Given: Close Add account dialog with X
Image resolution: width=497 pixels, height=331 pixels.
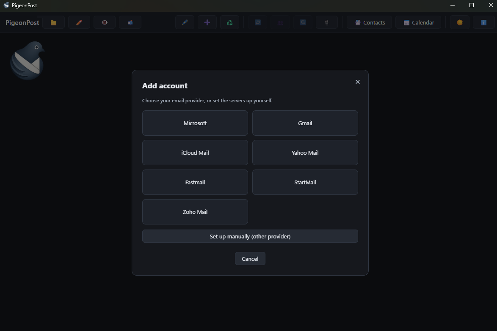Looking at the screenshot, I should coord(358,82).
